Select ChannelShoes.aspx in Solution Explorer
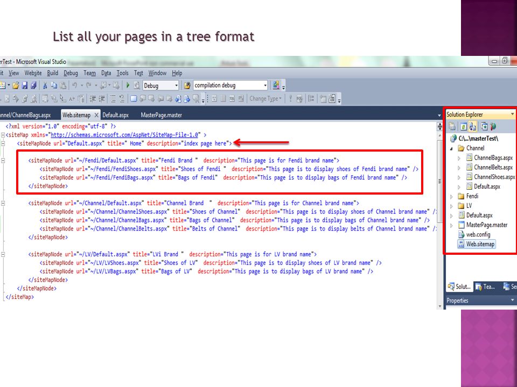 pos(491,177)
